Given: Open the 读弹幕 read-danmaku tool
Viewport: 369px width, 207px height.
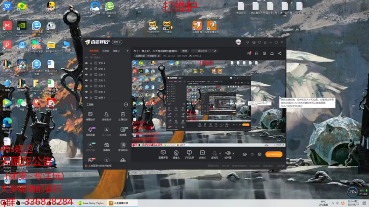Looking at the screenshot, I should point(123,132).
